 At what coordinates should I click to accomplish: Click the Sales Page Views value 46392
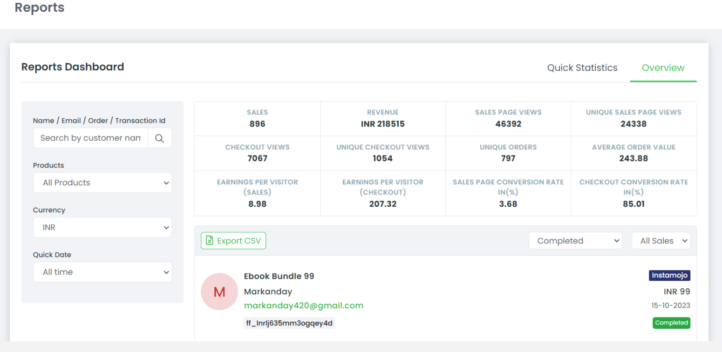(508, 124)
